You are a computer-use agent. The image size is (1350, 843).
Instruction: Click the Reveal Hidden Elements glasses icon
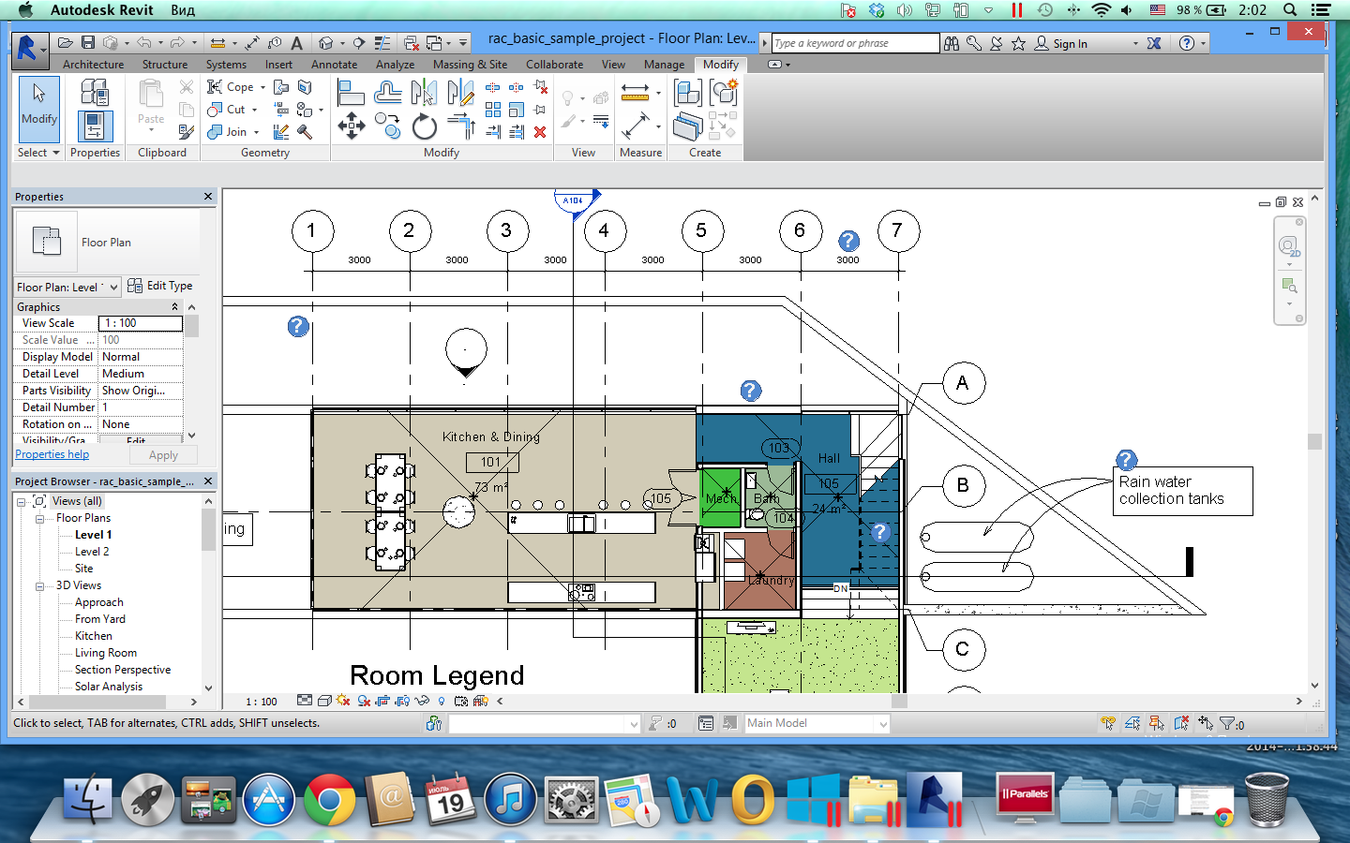[x=422, y=701]
